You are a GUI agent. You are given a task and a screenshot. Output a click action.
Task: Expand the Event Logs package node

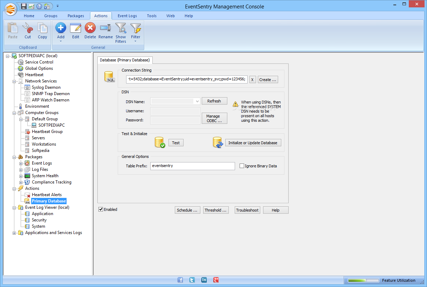[x=21, y=163]
